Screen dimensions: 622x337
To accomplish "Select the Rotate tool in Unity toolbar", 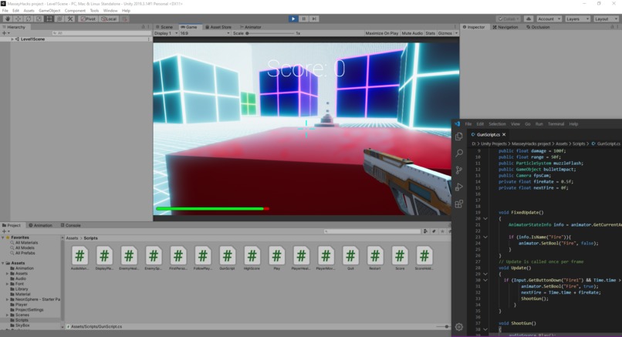I will coord(28,19).
